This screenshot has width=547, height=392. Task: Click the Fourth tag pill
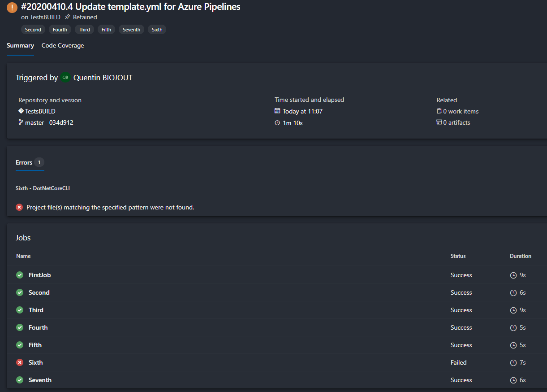tap(60, 30)
